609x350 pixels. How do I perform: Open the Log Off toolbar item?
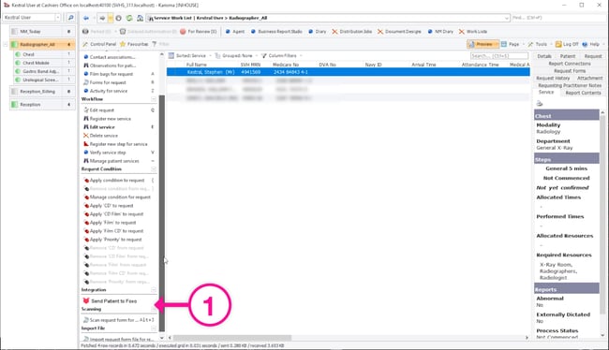tap(567, 44)
